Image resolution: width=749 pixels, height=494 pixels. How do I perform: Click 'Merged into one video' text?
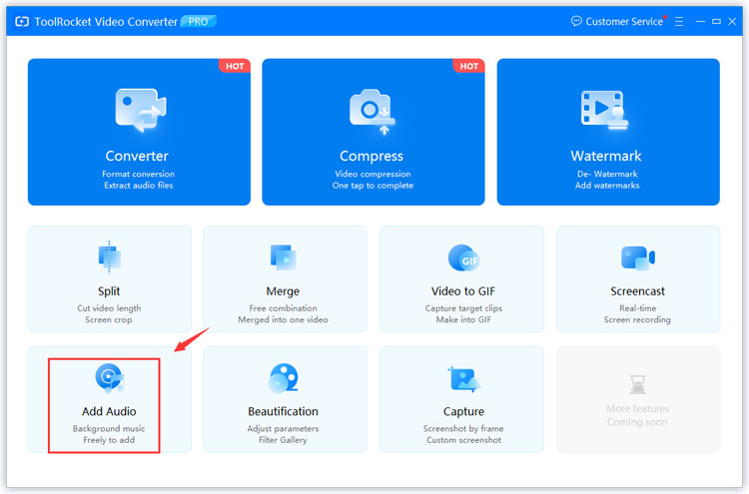tap(283, 319)
